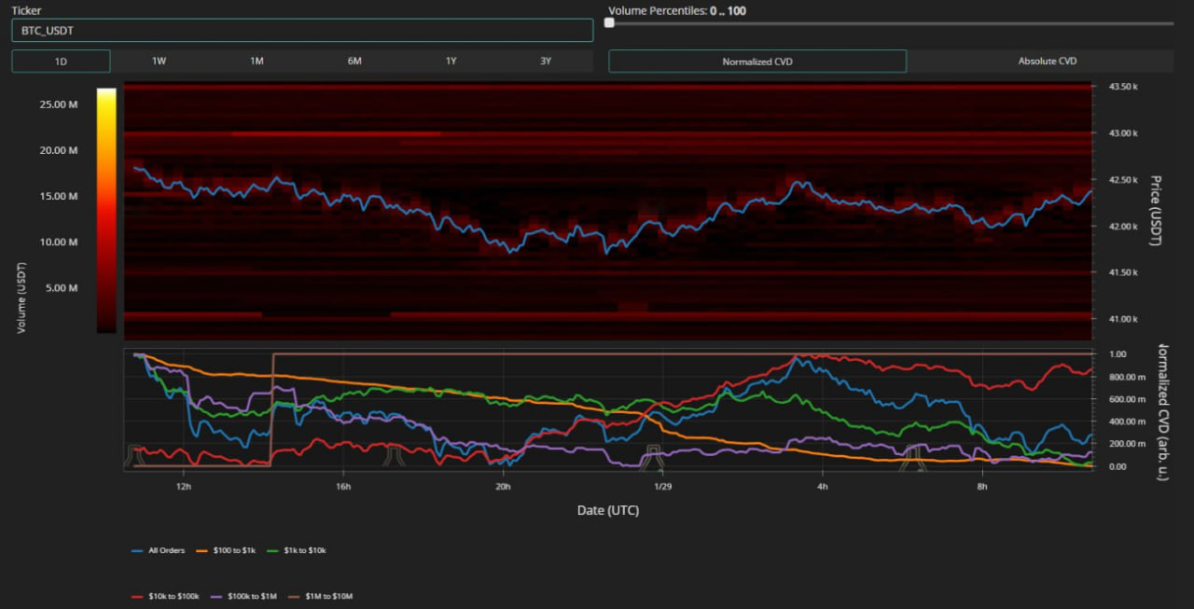Switch to the 3Y time range
Viewport: 1194px width, 609px height.
point(546,61)
